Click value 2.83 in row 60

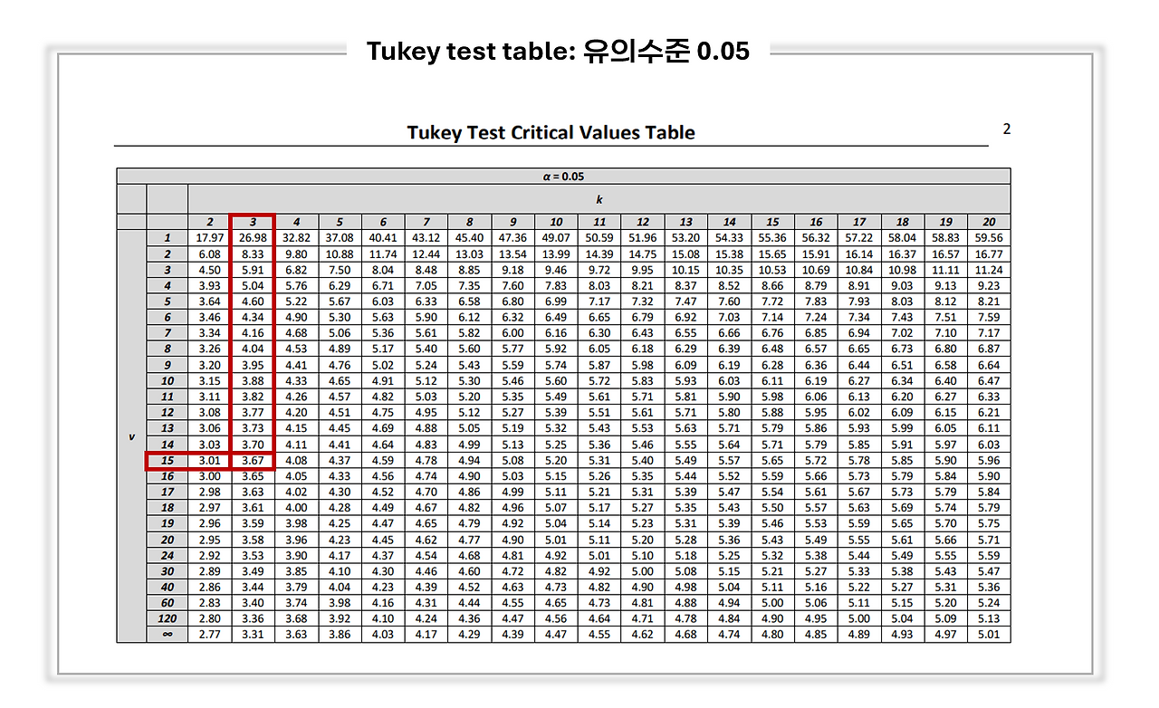coord(210,603)
